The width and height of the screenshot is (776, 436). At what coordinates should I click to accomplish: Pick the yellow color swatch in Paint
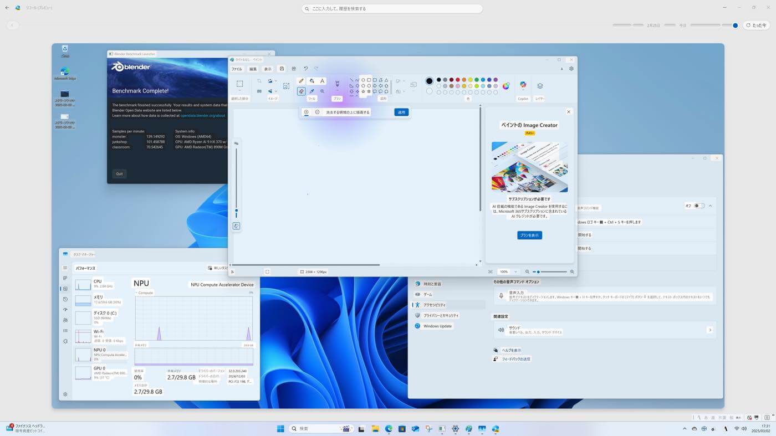[471, 80]
